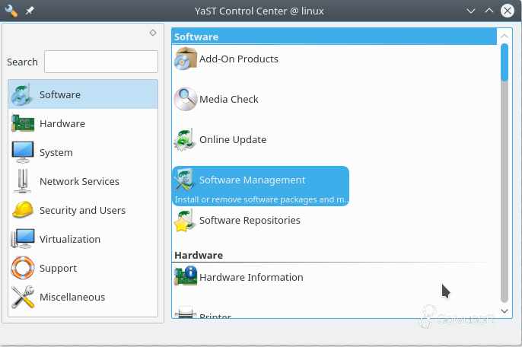Click the Media Check label

(229, 99)
